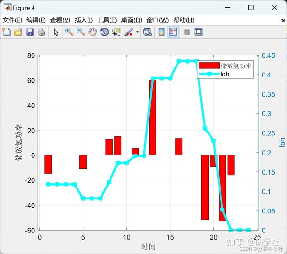Open the 工具(T) menu
This screenshot has width=287, height=254.
tap(107, 20)
